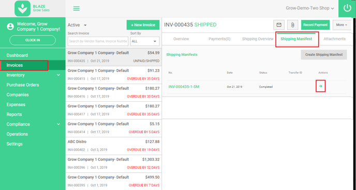This screenshot has width=356, height=190.
Task: Click the paperclip attachment icon
Action: click(x=292, y=25)
